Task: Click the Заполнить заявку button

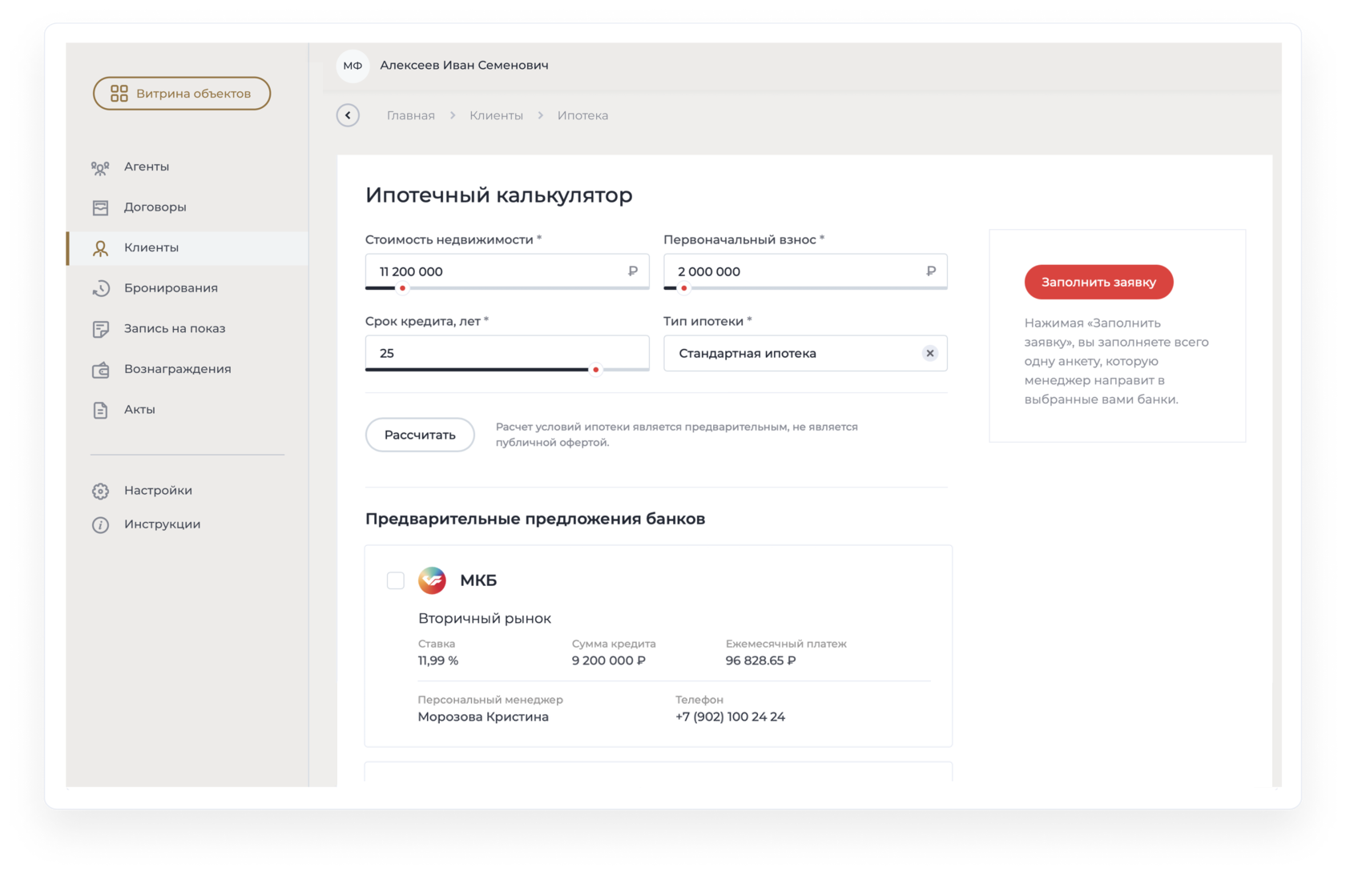Action: click(1098, 282)
